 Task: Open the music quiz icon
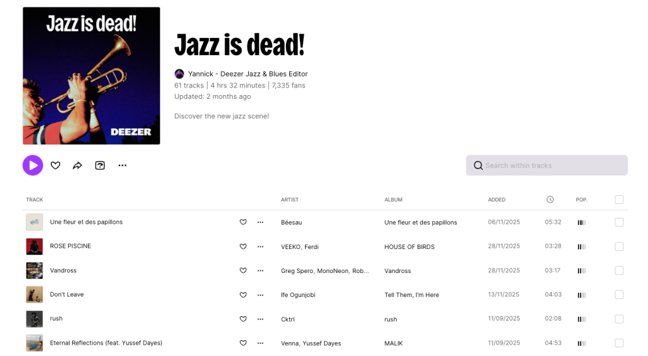pos(100,165)
